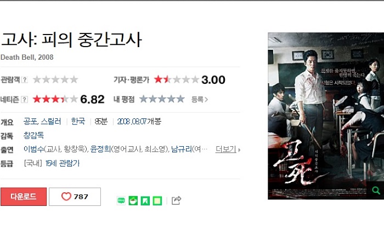Share to Naver blog icon
Screen dimensions: 384x241
[121, 200]
